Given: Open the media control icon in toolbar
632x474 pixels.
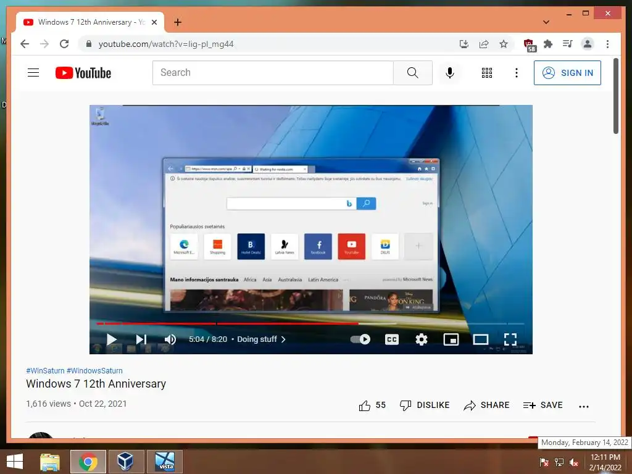Looking at the screenshot, I should pos(568,44).
